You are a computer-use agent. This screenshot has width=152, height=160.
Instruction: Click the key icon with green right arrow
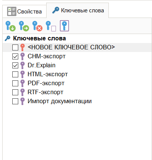[24, 26]
